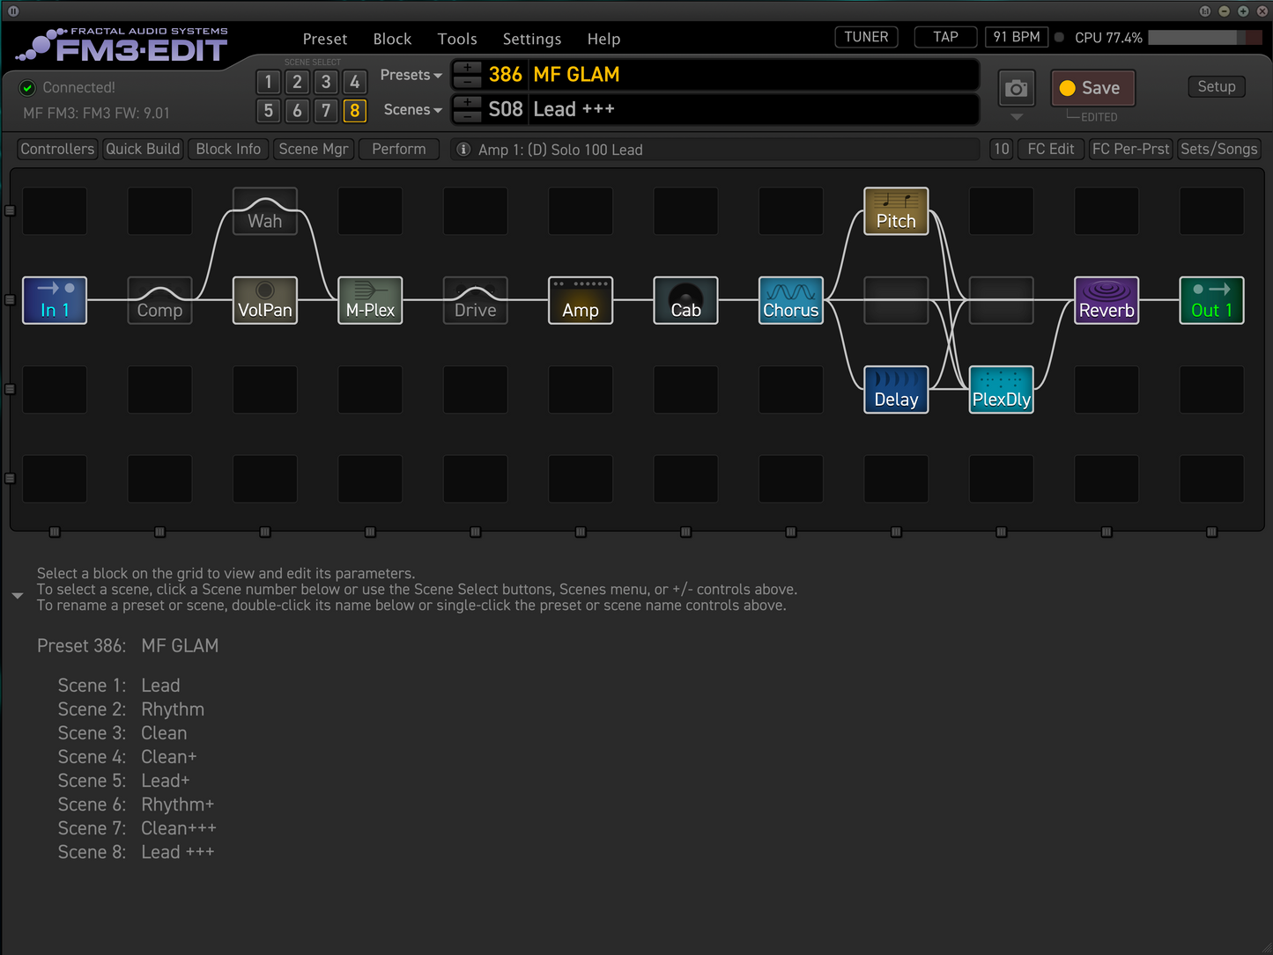Viewport: 1273px width, 955px height.
Task: Click the MF GLAM preset name field
Action: point(754,75)
